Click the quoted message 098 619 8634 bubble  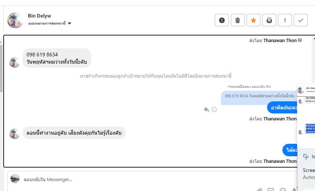coord(259,96)
